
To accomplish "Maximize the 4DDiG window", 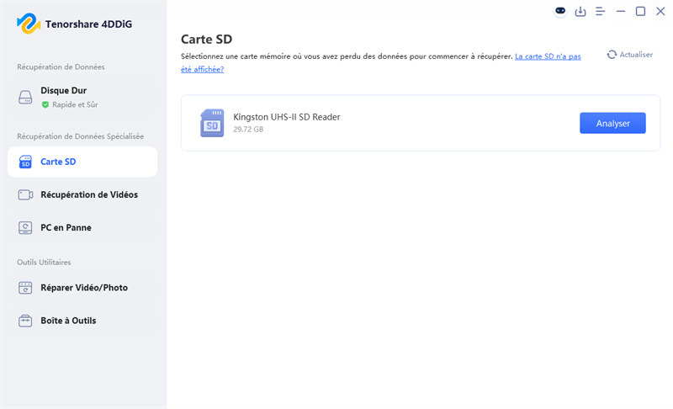I will click(640, 11).
